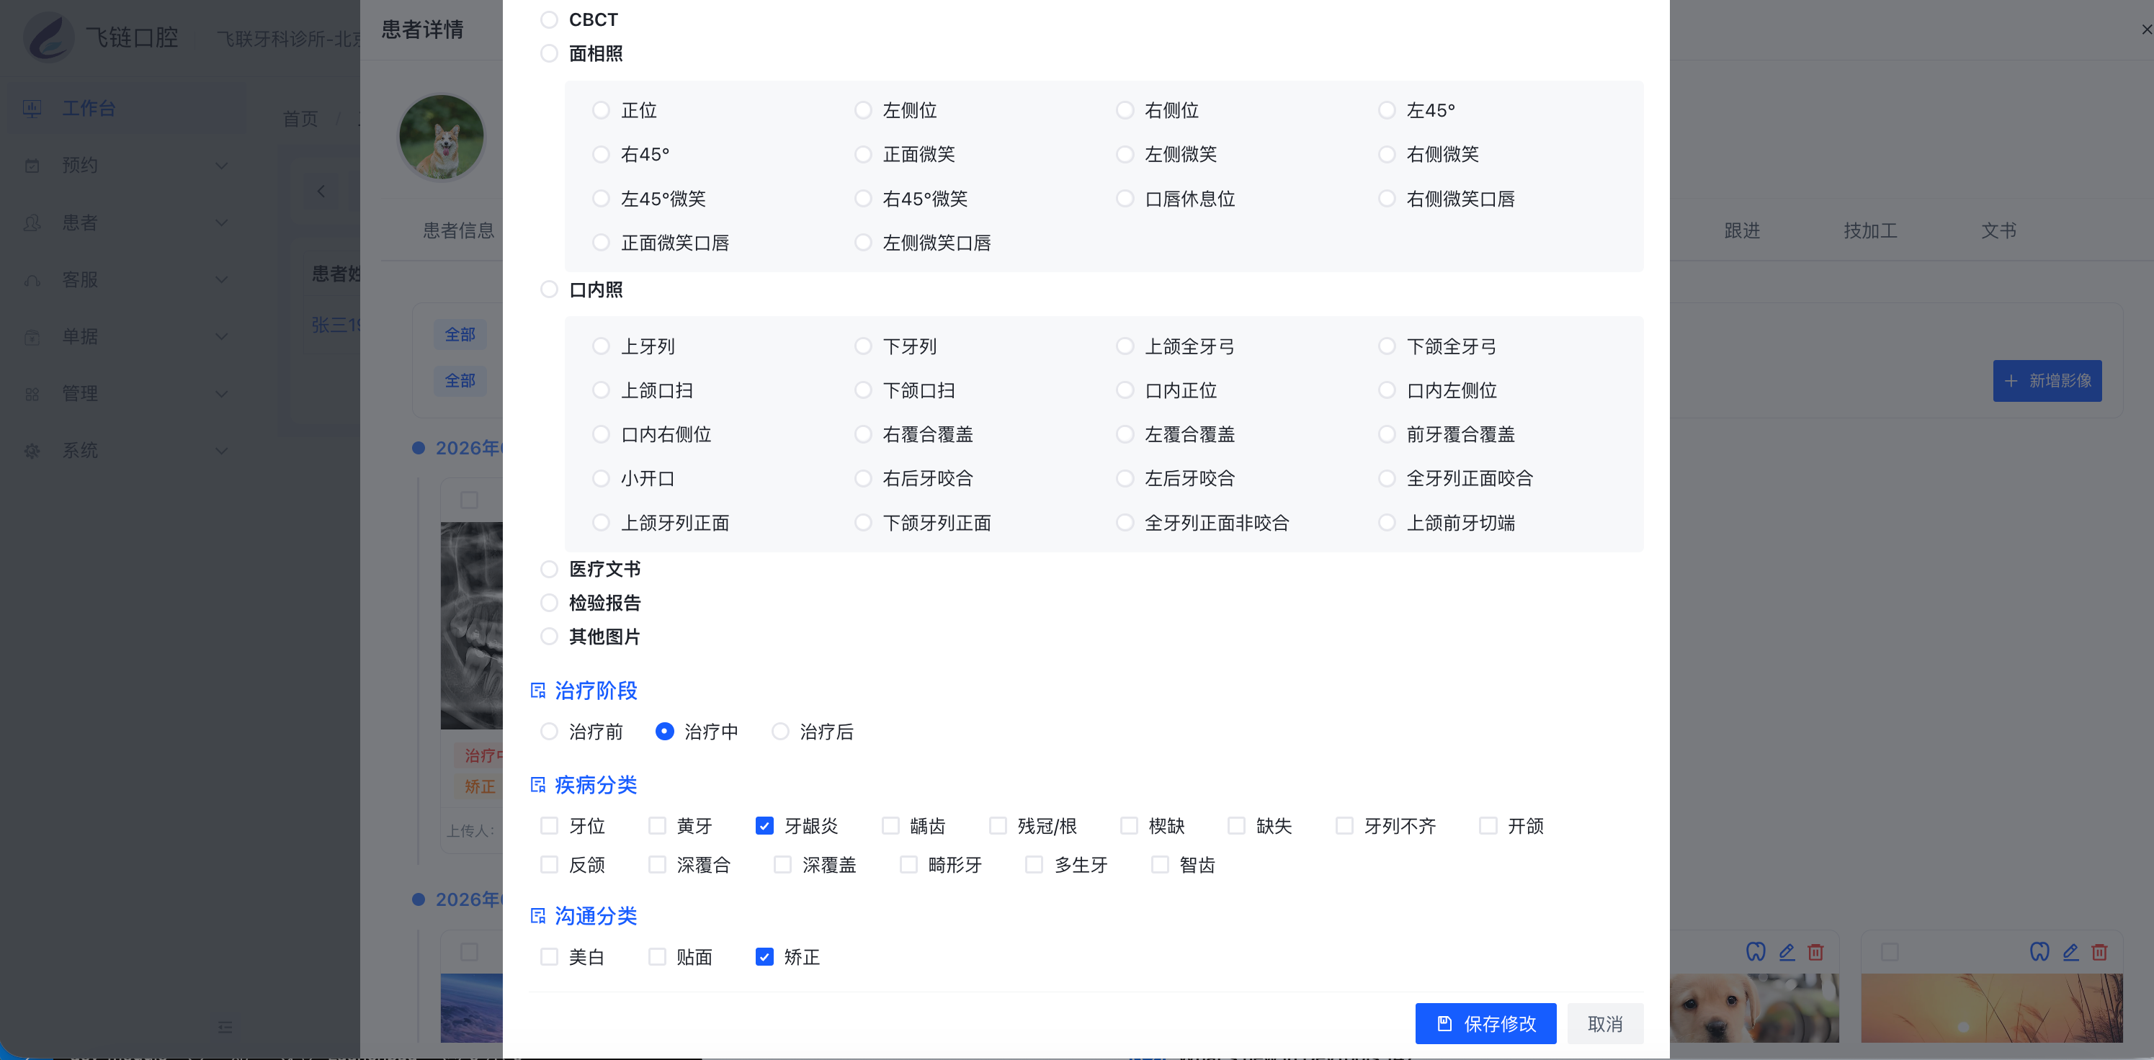Click the corgi patient avatar

(x=441, y=137)
